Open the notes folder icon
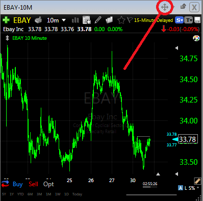203x201 pixels. (109, 20)
